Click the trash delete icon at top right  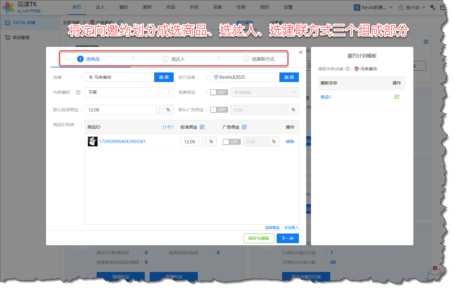click(426, 42)
